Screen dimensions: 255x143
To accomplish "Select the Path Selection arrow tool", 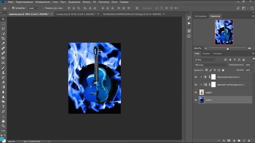I will 3,116.
